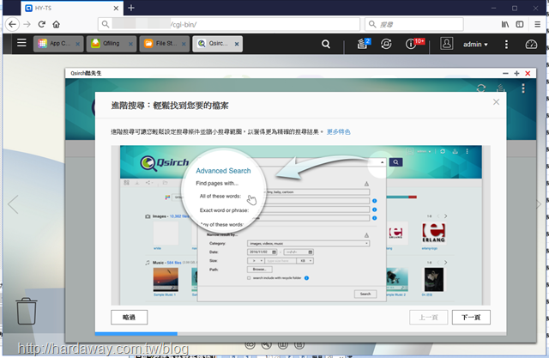Click the tutorial screenshot image
The height and width of the screenshot is (358, 549).
pos(301,225)
